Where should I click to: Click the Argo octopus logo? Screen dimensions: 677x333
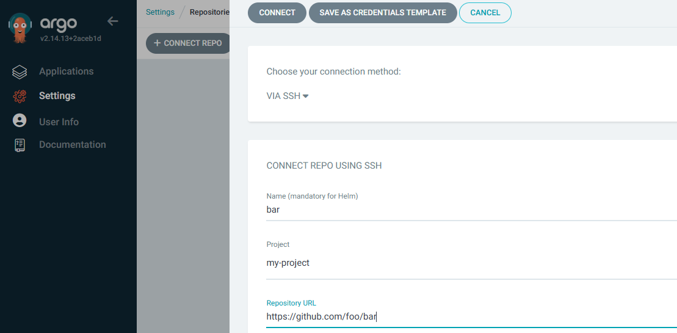20,28
